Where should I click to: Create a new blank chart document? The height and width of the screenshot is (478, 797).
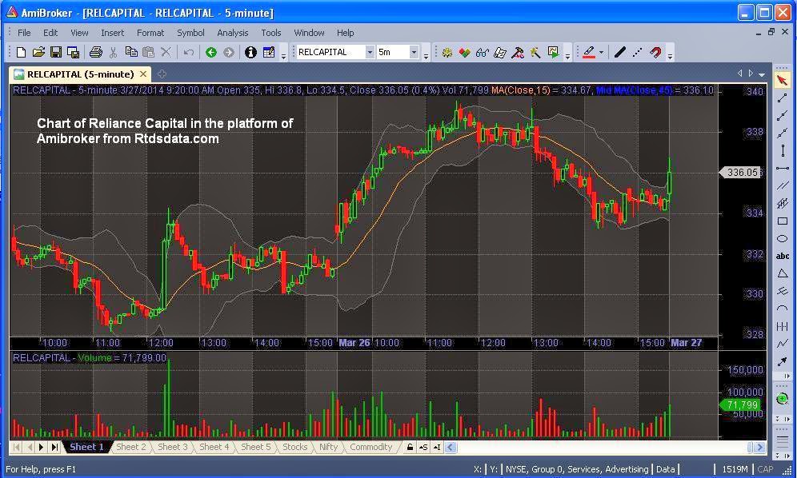pos(21,52)
